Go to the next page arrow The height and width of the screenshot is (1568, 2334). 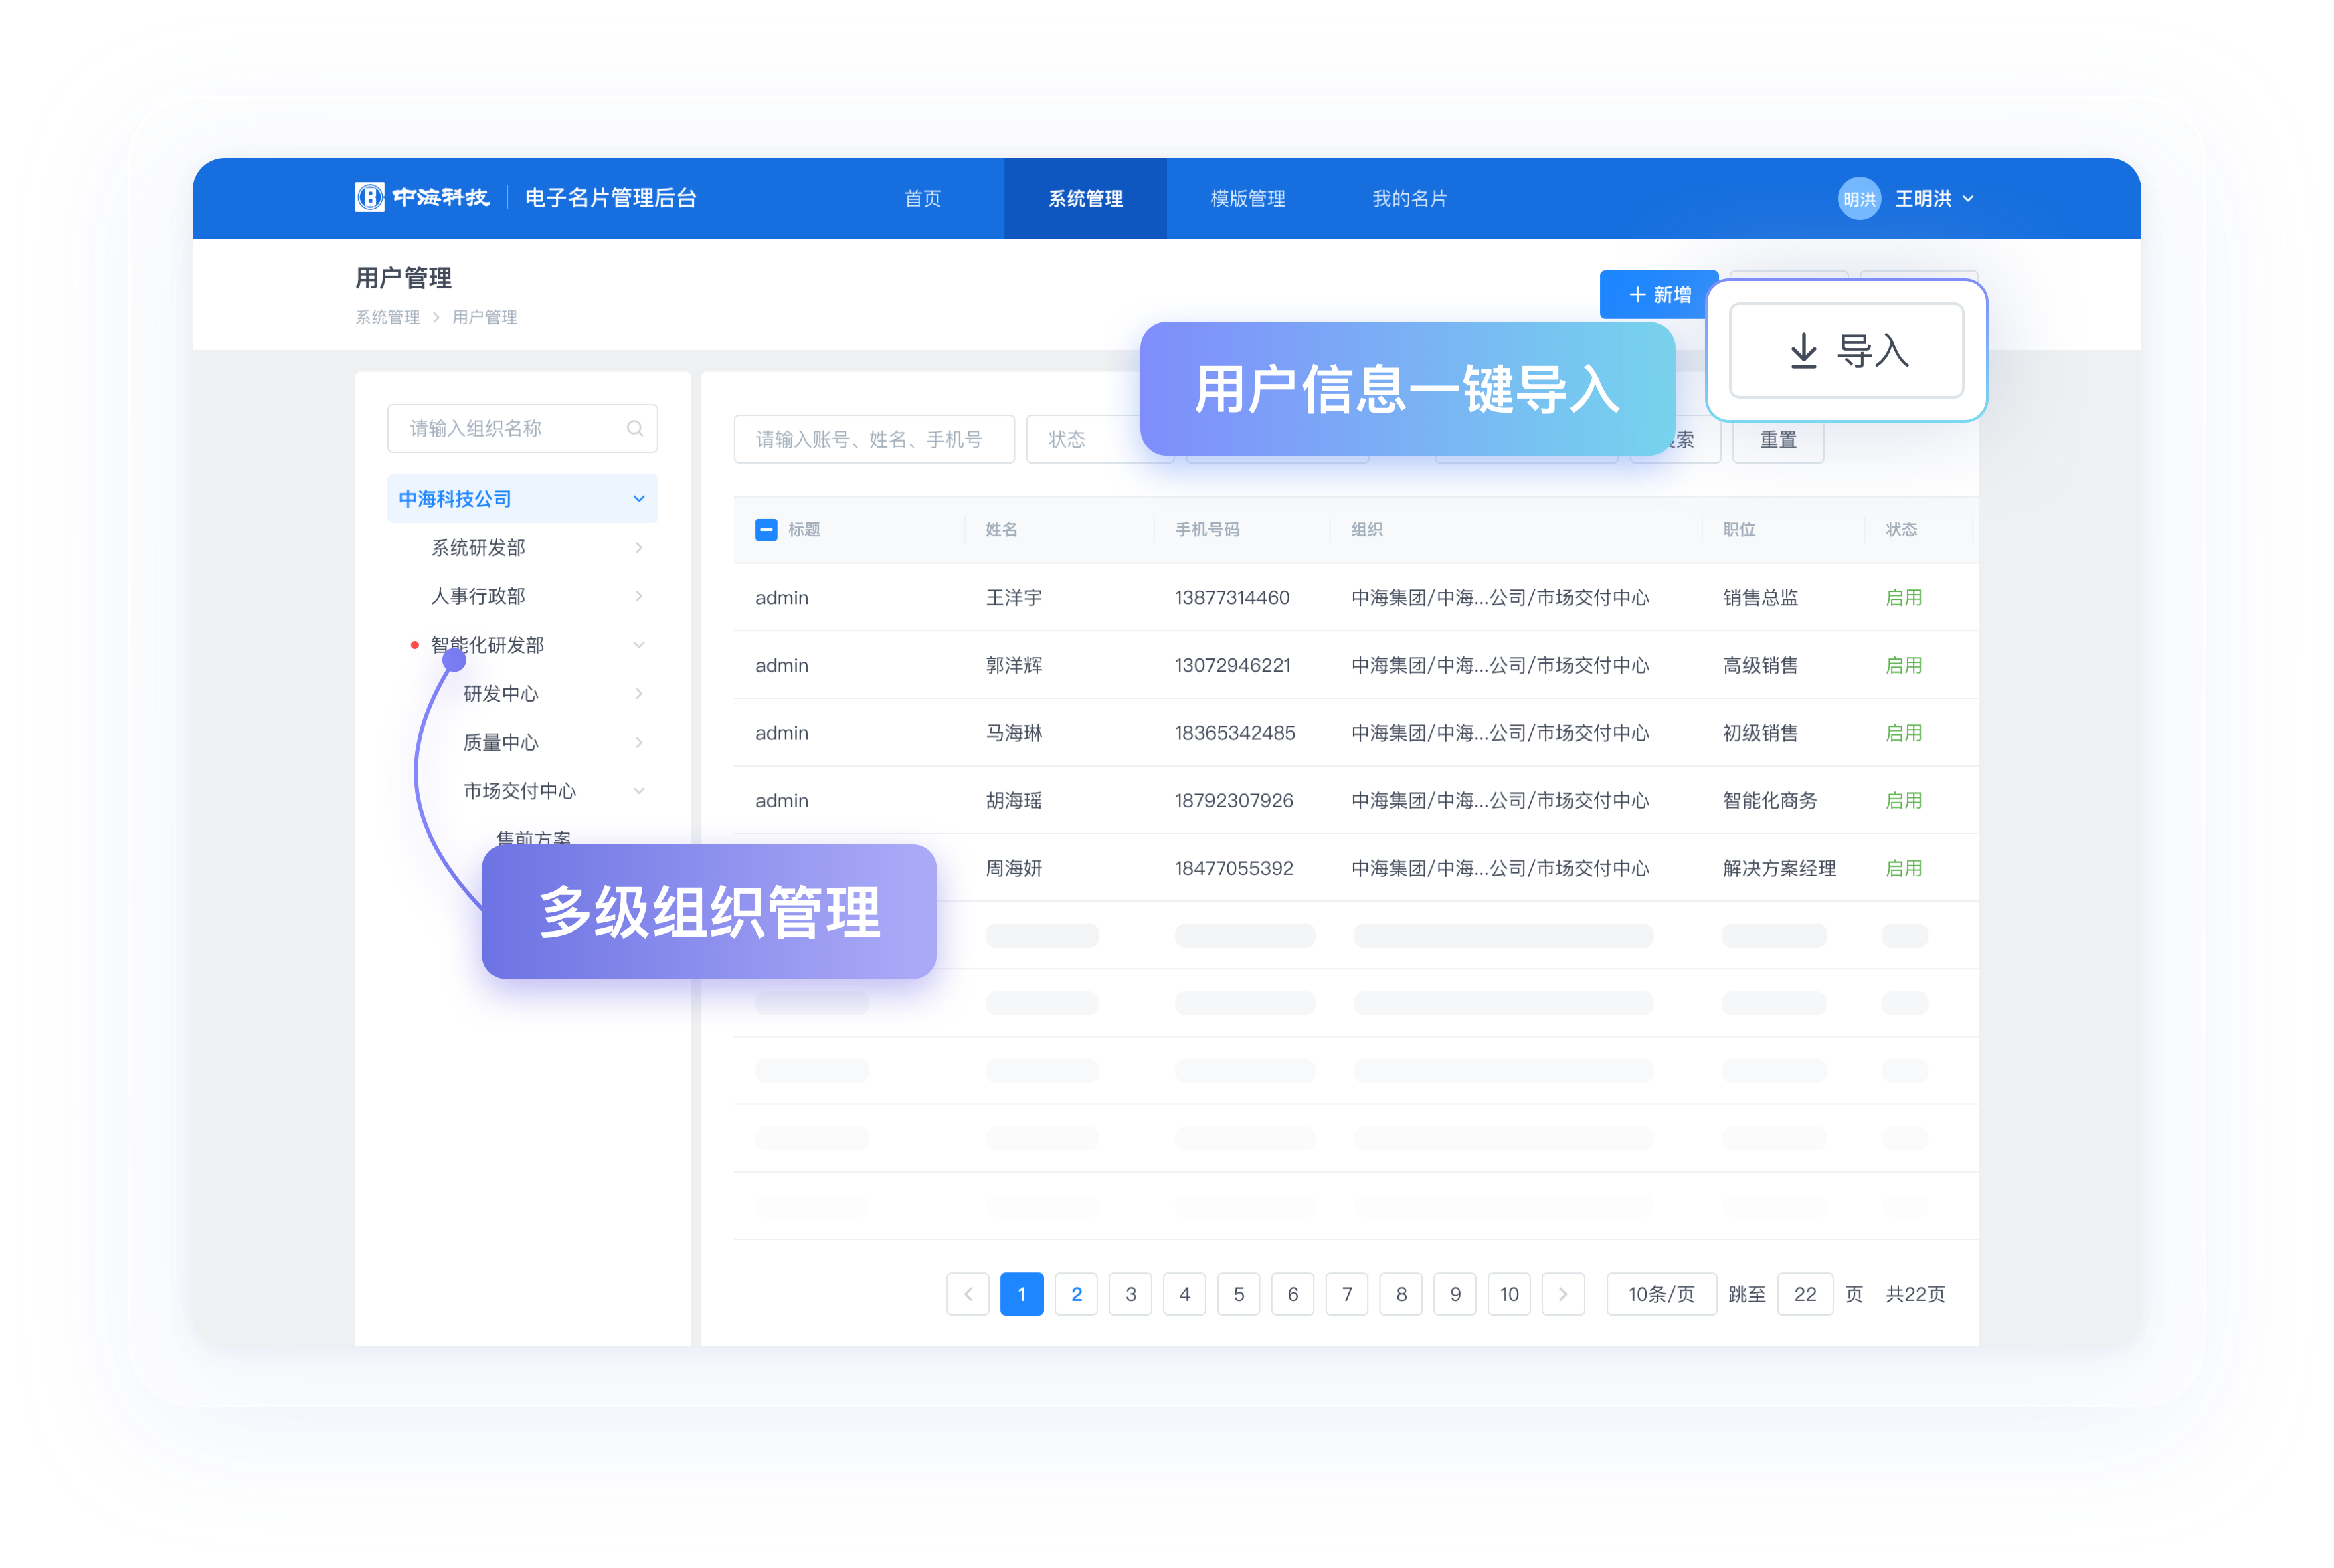pos(1562,1293)
